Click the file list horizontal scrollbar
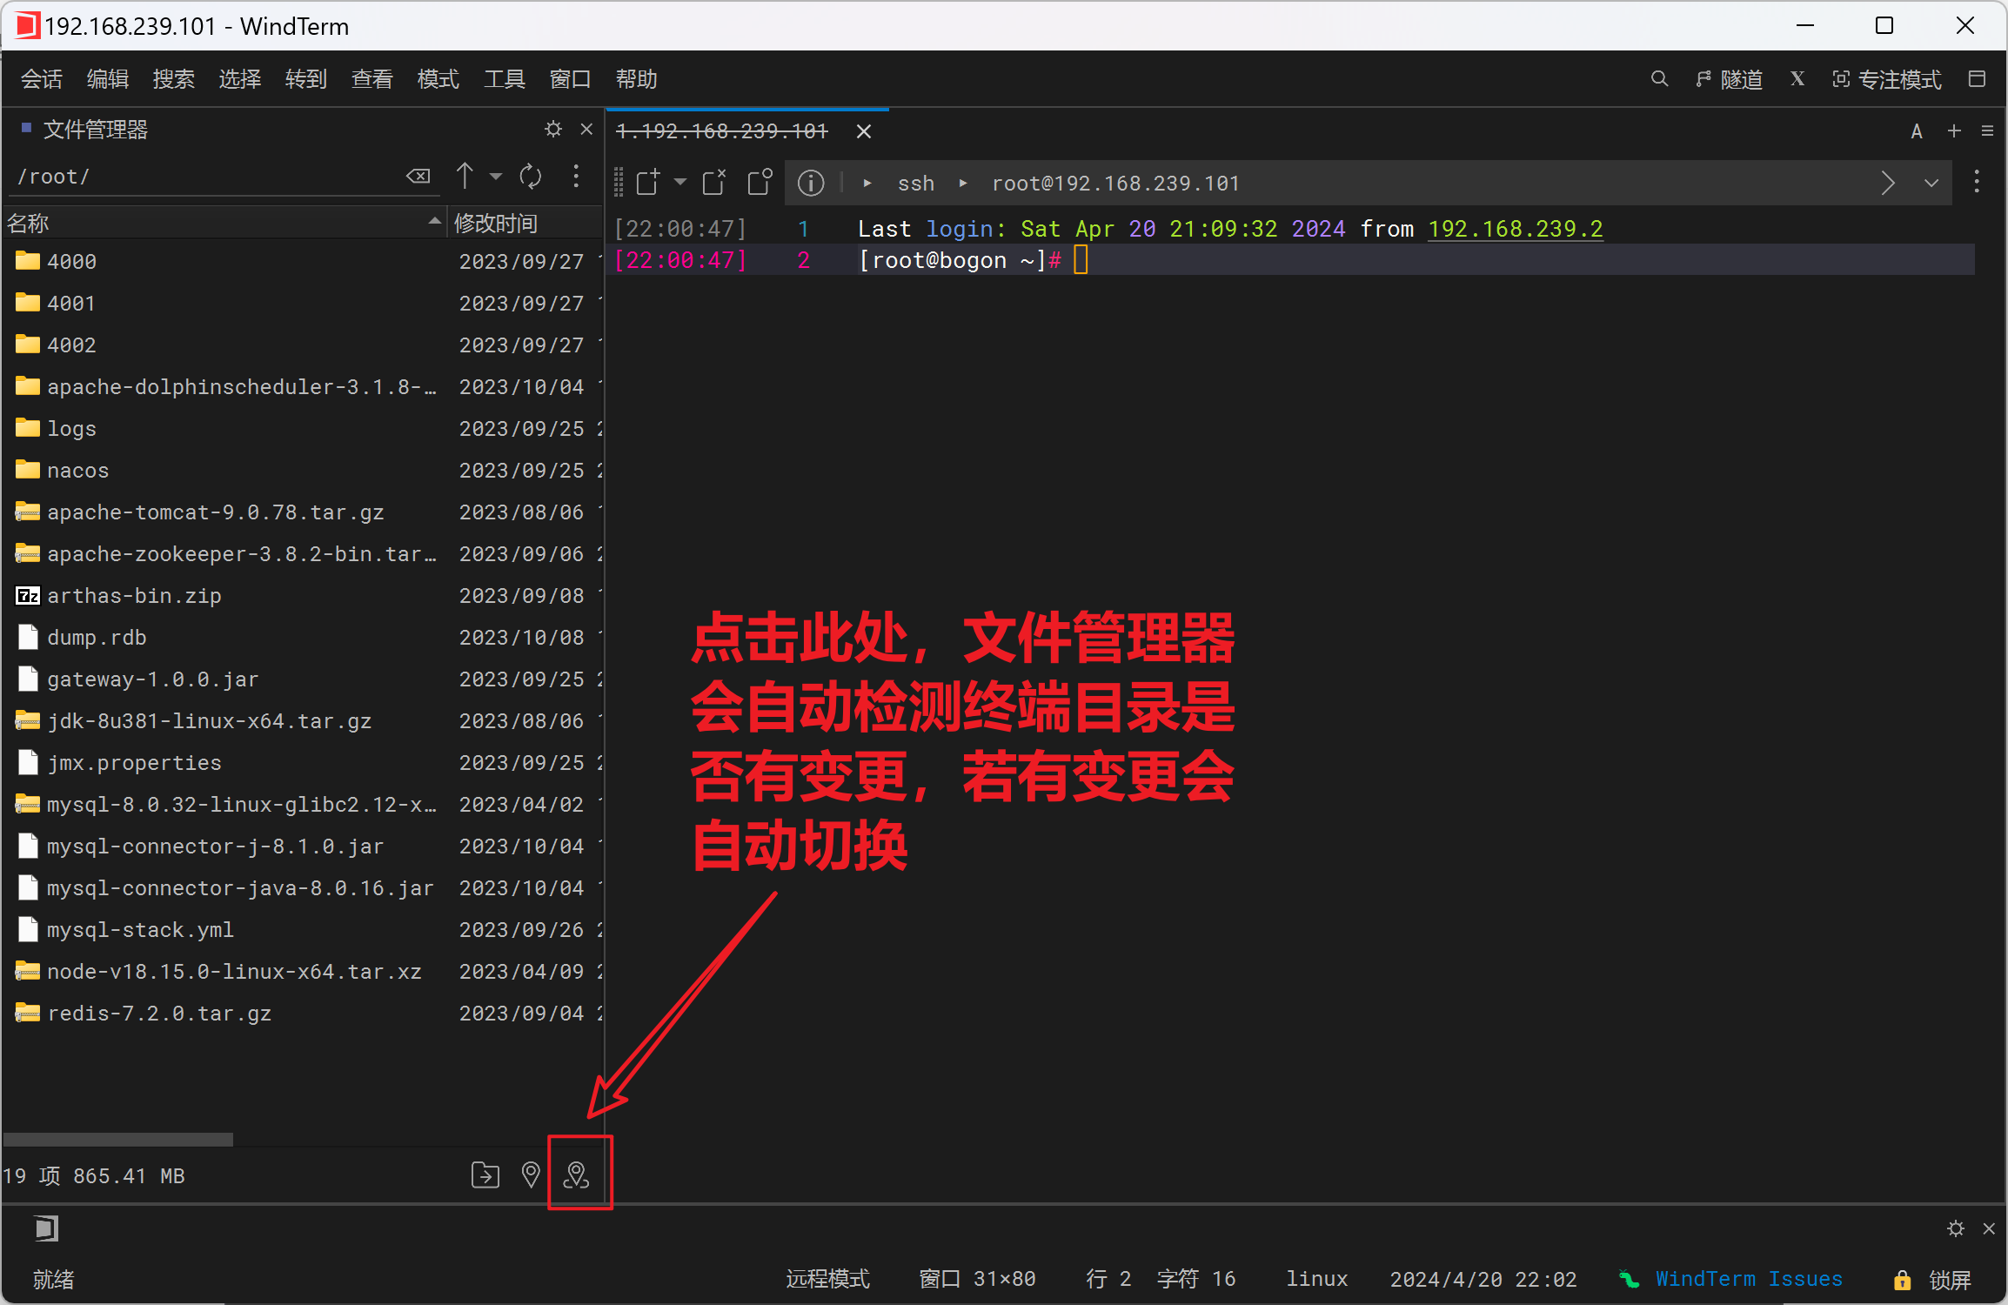The image size is (2008, 1305). [x=118, y=1140]
